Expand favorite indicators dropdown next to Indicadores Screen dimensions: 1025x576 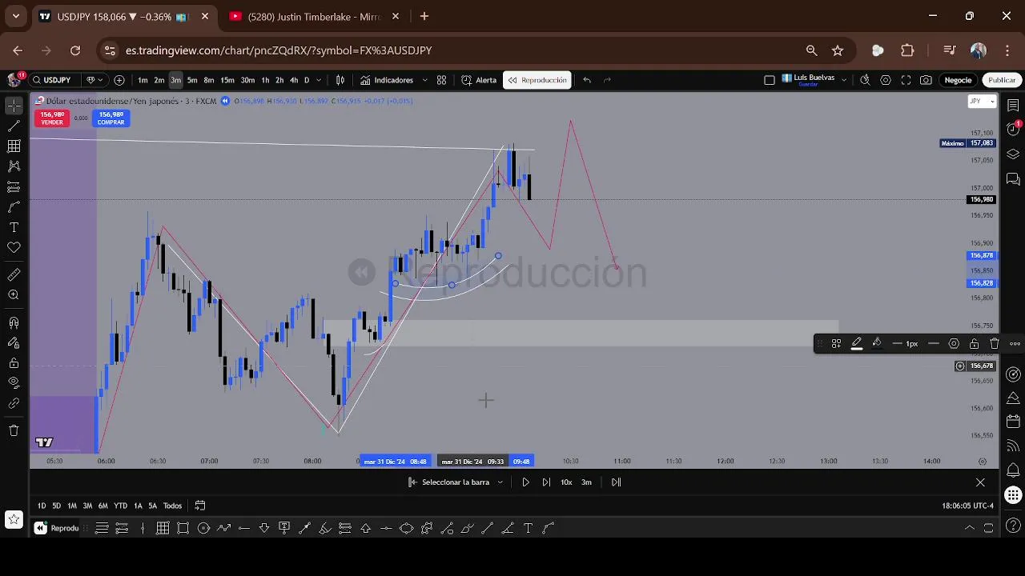pyautogui.click(x=424, y=80)
